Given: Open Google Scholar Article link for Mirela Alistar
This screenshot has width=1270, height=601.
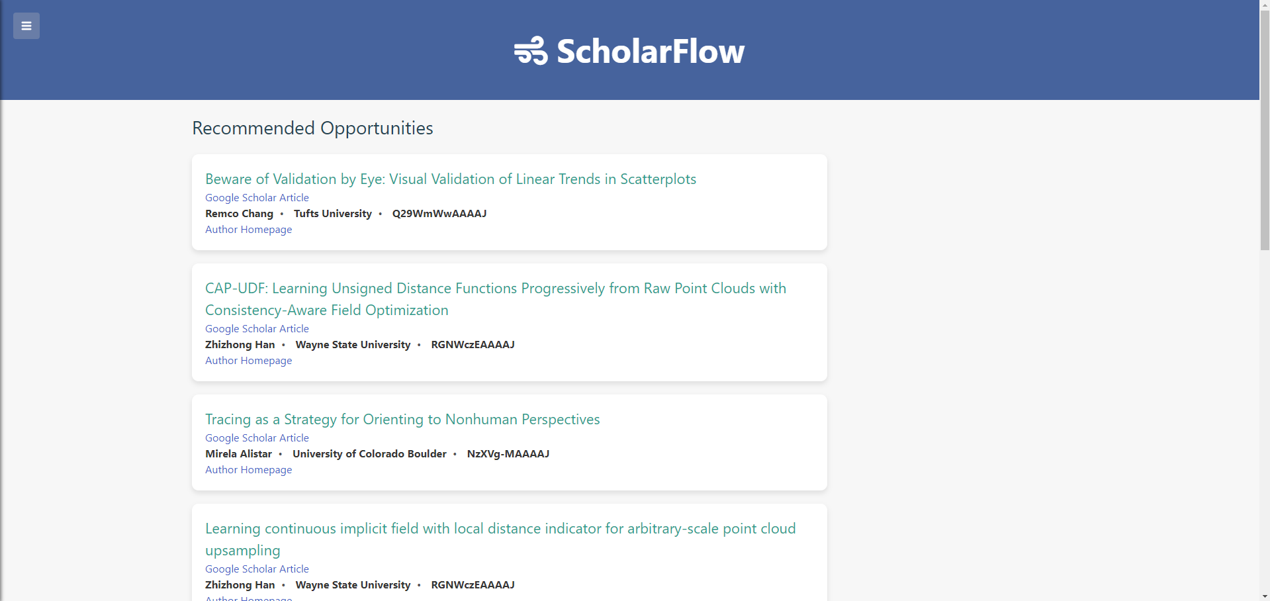Looking at the screenshot, I should pos(257,438).
